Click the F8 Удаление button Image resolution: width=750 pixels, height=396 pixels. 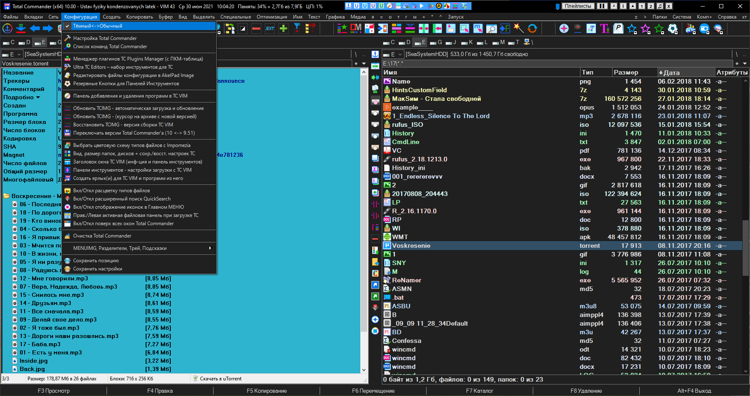[586, 391]
